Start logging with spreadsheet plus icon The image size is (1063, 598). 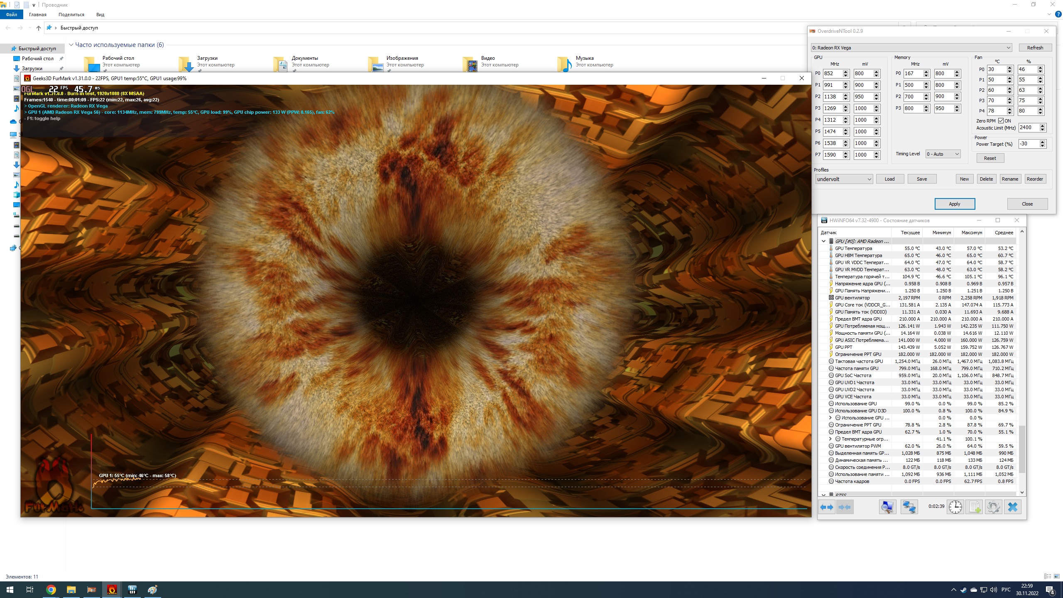click(x=975, y=507)
